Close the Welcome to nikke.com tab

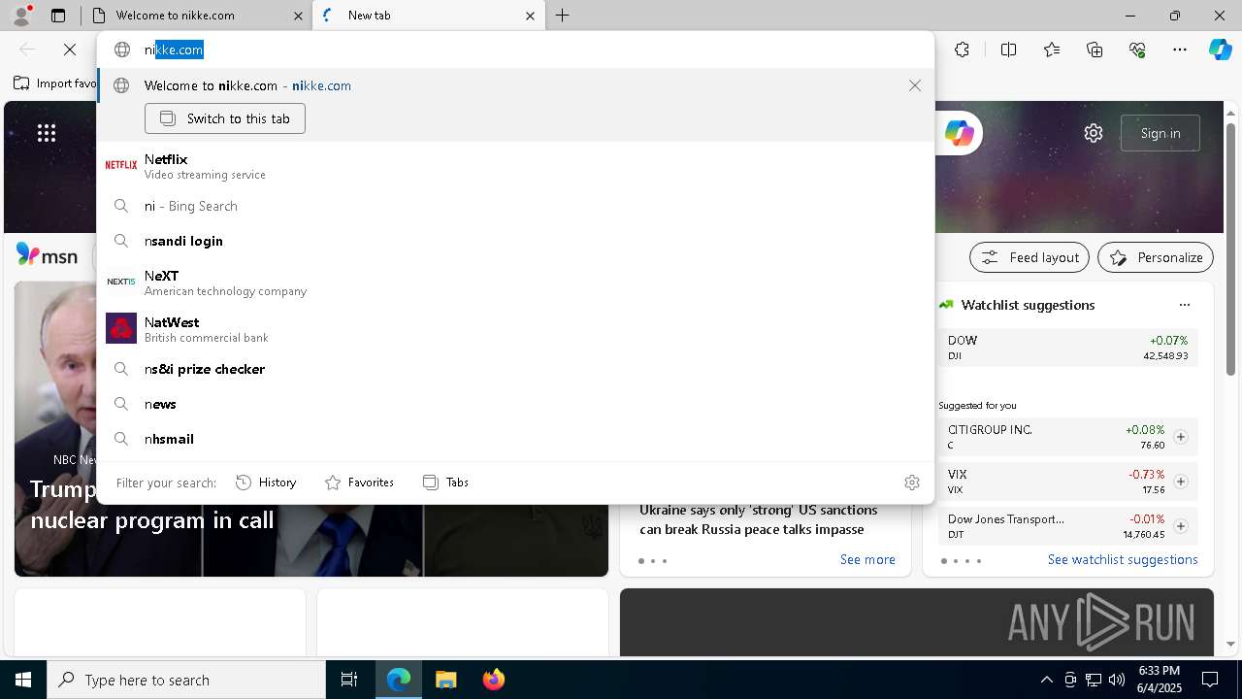click(x=299, y=16)
